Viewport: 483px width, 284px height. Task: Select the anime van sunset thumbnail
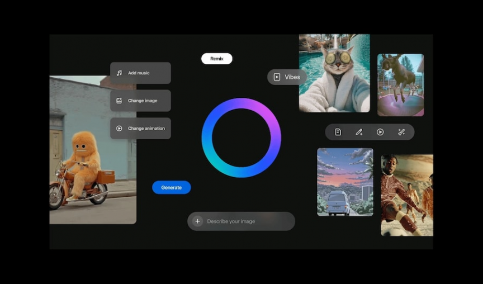(345, 182)
